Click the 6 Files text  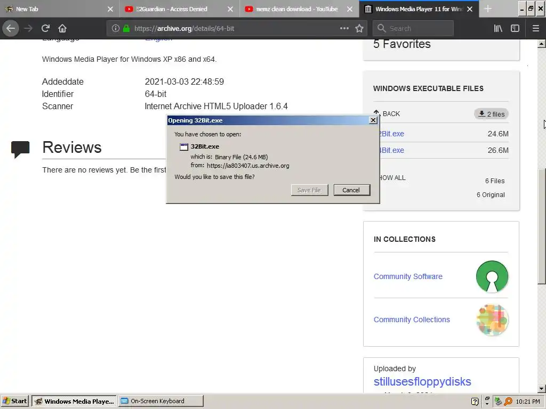click(495, 181)
